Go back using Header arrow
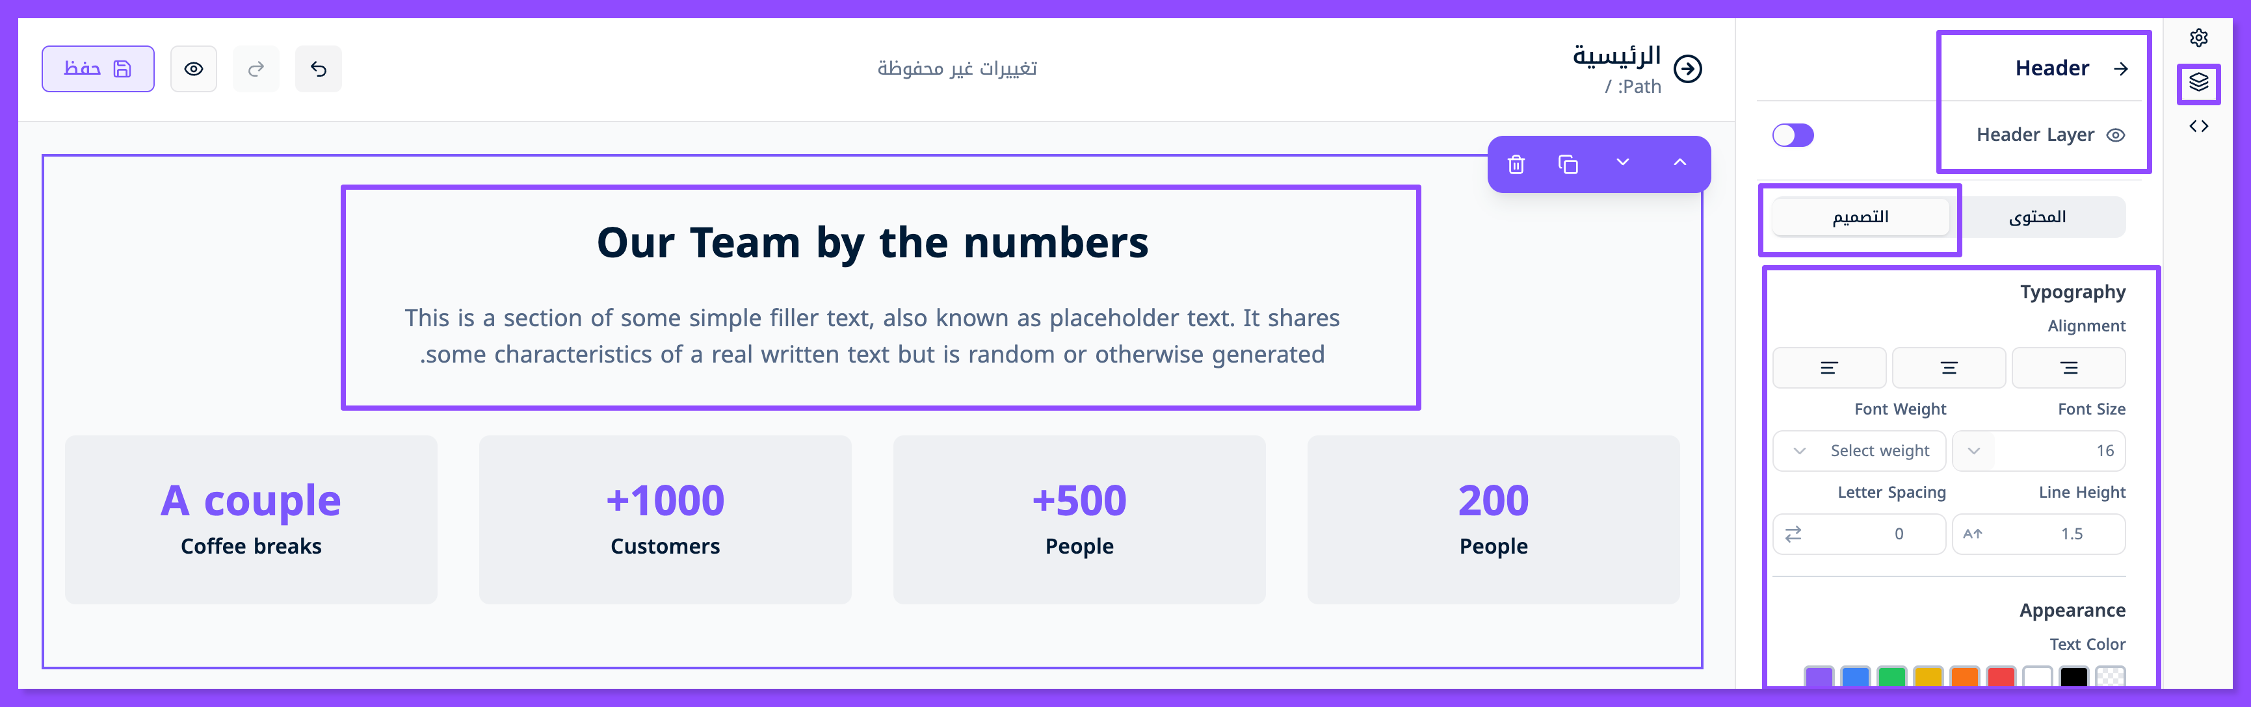The width and height of the screenshot is (2251, 707). pyautogui.click(x=2121, y=69)
